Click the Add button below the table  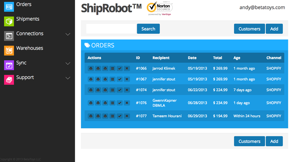pos(274,141)
